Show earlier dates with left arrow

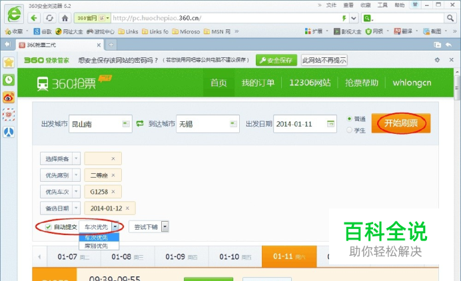pos(39,256)
